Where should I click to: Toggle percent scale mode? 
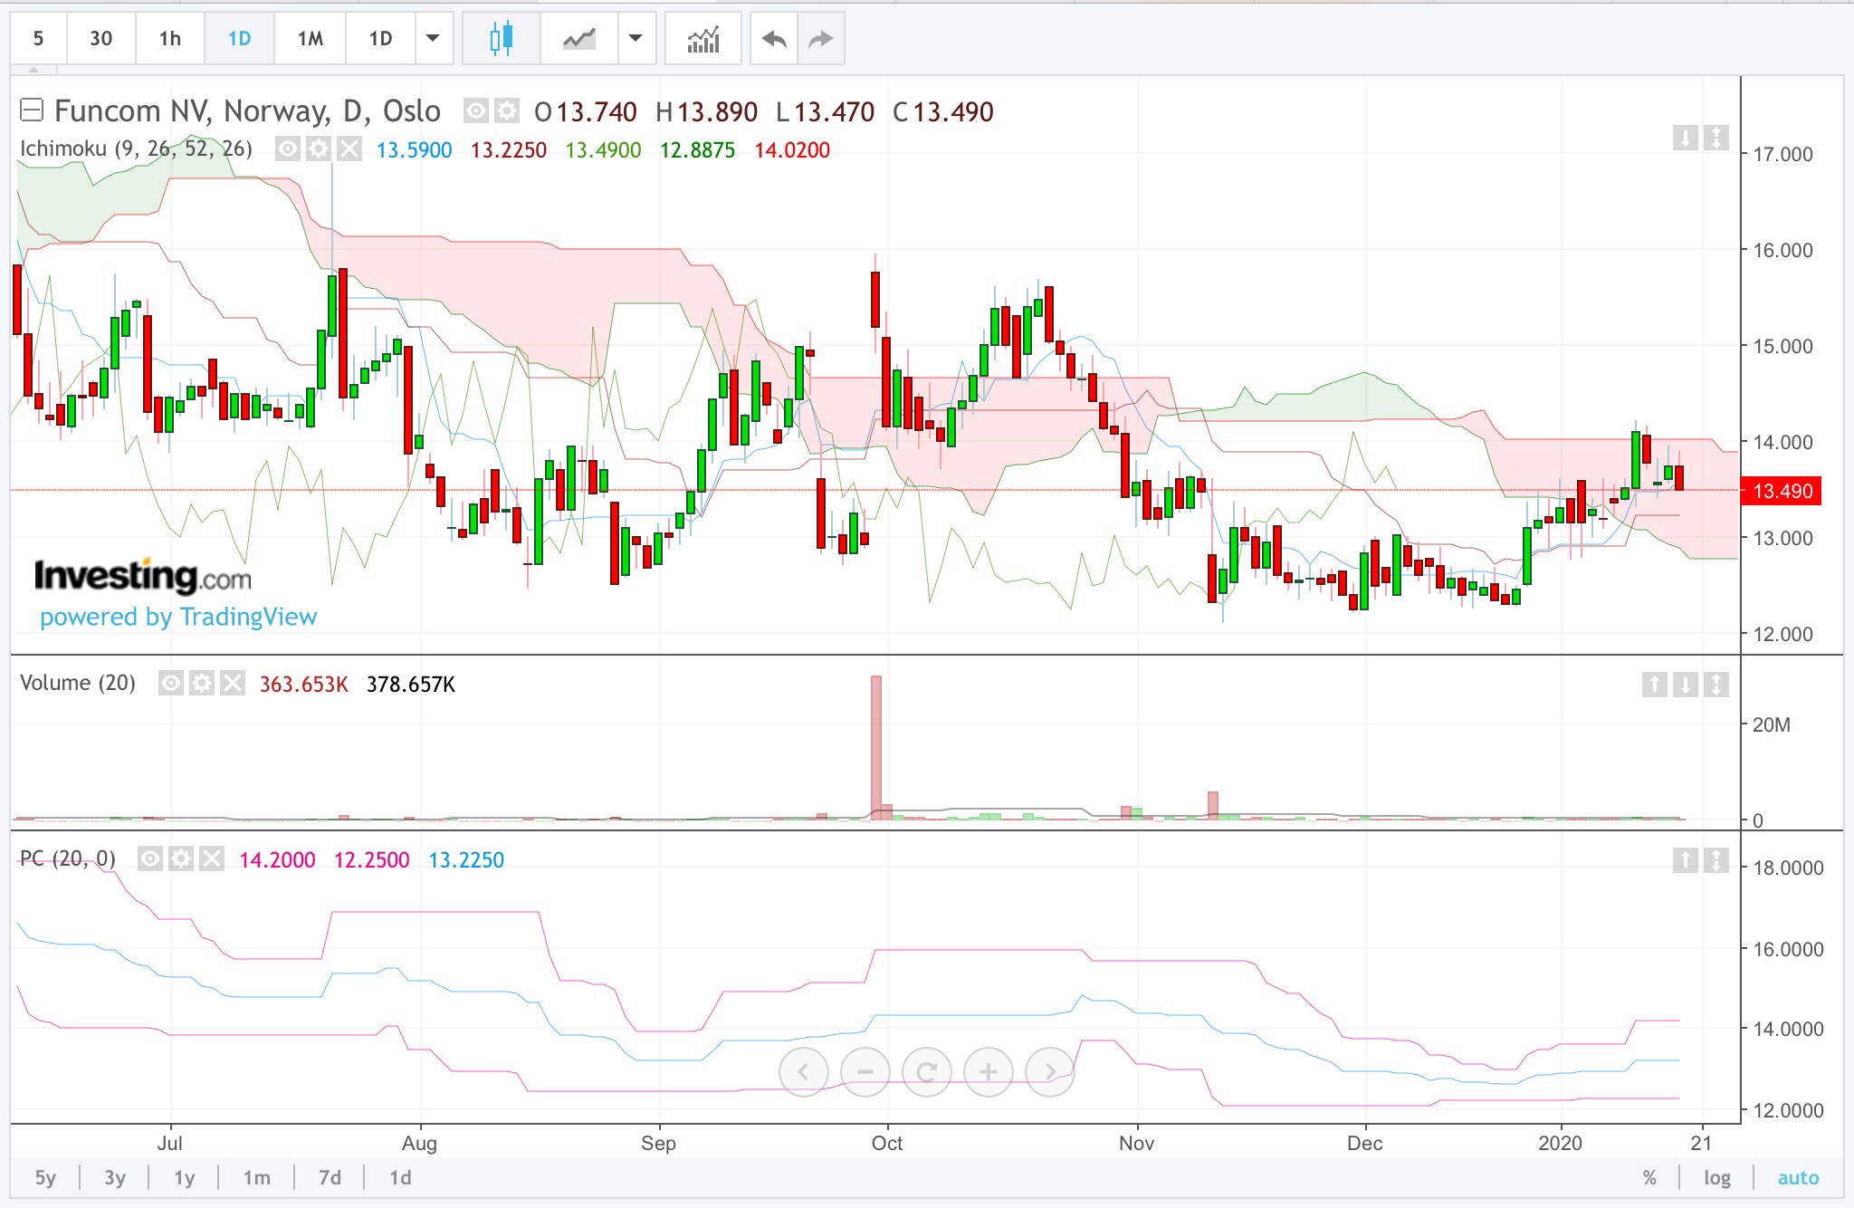[x=1649, y=1177]
